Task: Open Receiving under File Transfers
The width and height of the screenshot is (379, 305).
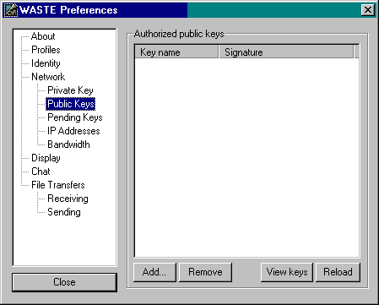Action: click(x=68, y=199)
